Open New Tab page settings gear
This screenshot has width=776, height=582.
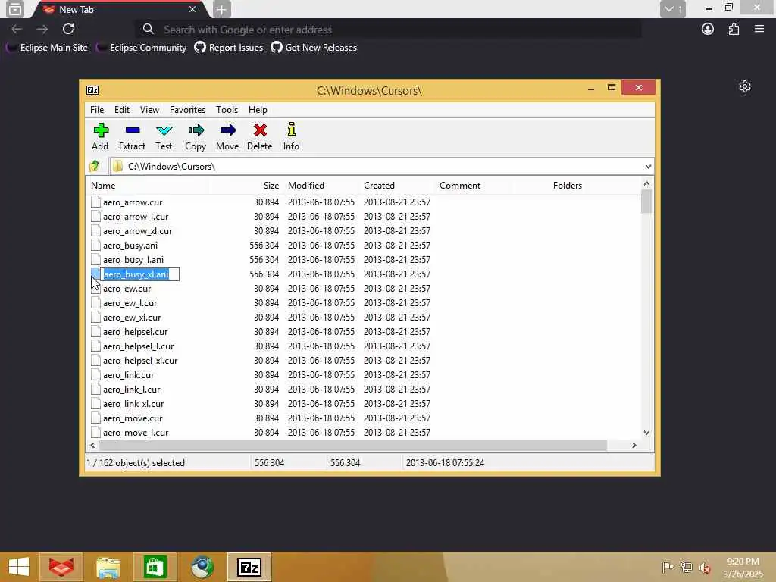(x=745, y=86)
